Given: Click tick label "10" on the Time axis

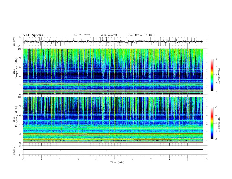Looking at the screenshot, I should click(x=206, y=159).
